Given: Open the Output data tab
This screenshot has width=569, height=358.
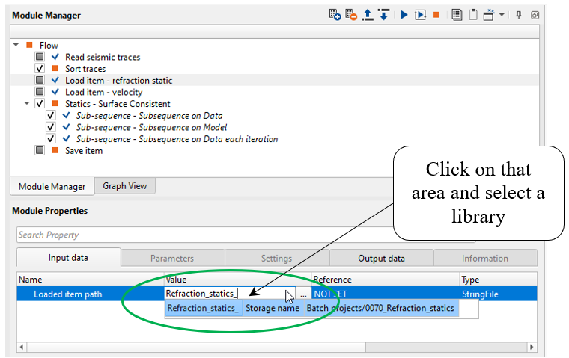Looking at the screenshot, I should (x=381, y=259).
